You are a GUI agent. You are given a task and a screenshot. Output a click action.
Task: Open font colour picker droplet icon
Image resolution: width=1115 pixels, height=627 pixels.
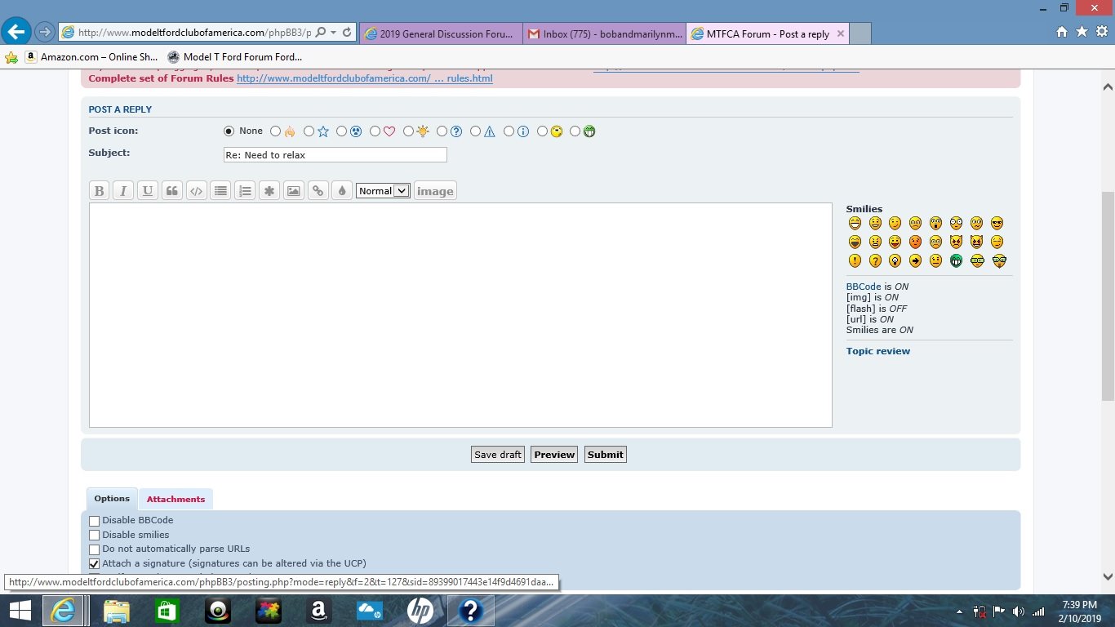point(342,191)
